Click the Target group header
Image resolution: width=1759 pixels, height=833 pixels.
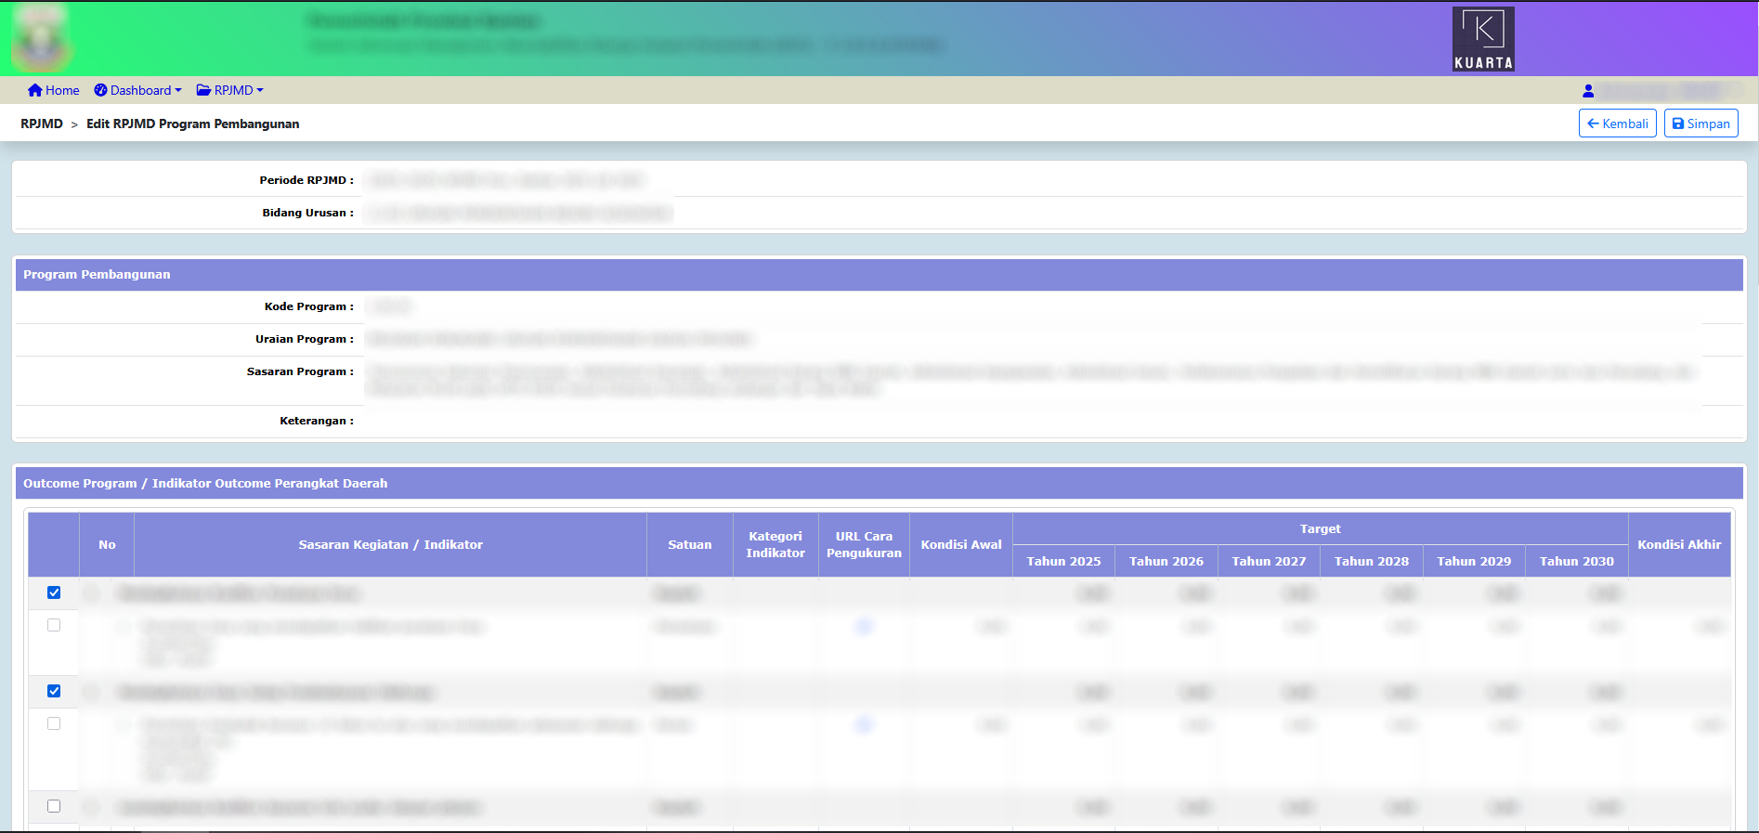click(1321, 529)
